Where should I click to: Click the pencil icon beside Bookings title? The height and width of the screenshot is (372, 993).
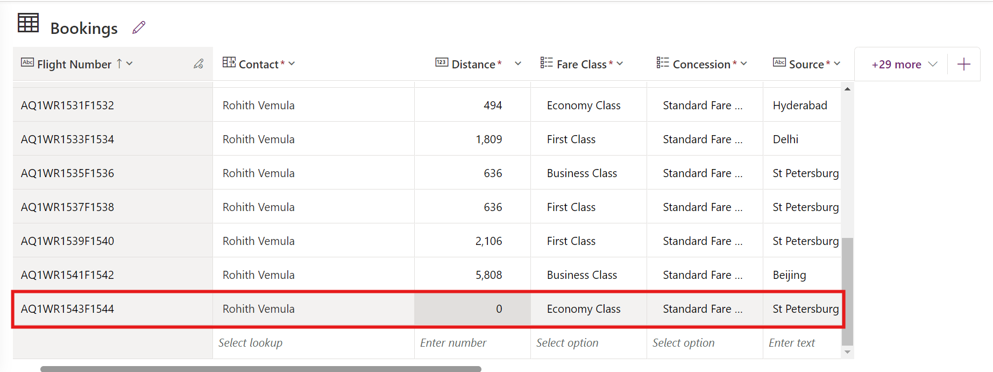[139, 27]
